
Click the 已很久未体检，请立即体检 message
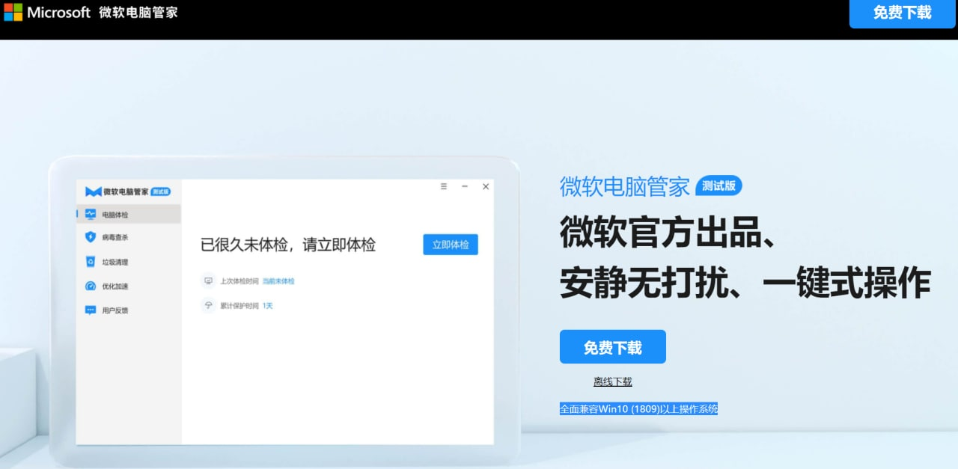(x=288, y=245)
